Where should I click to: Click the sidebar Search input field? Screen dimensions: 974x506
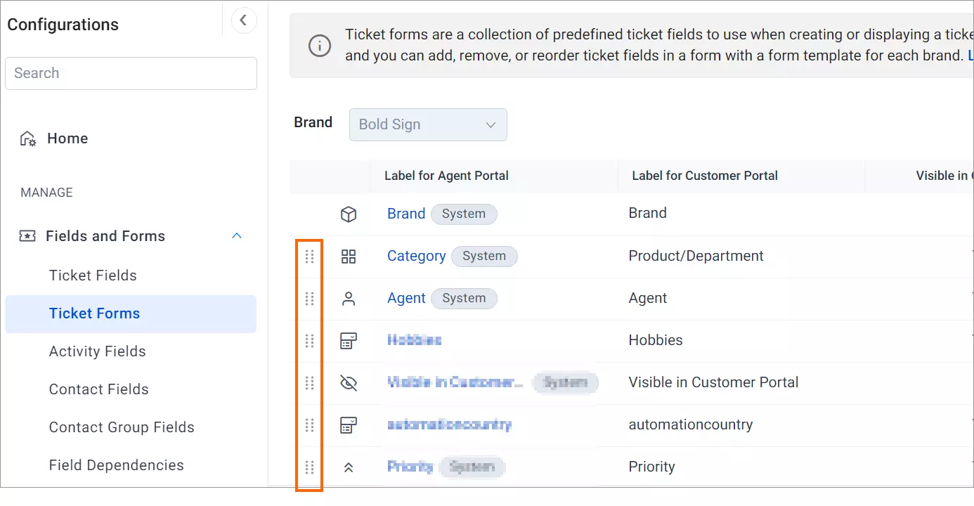pyautogui.click(x=131, y=73)
